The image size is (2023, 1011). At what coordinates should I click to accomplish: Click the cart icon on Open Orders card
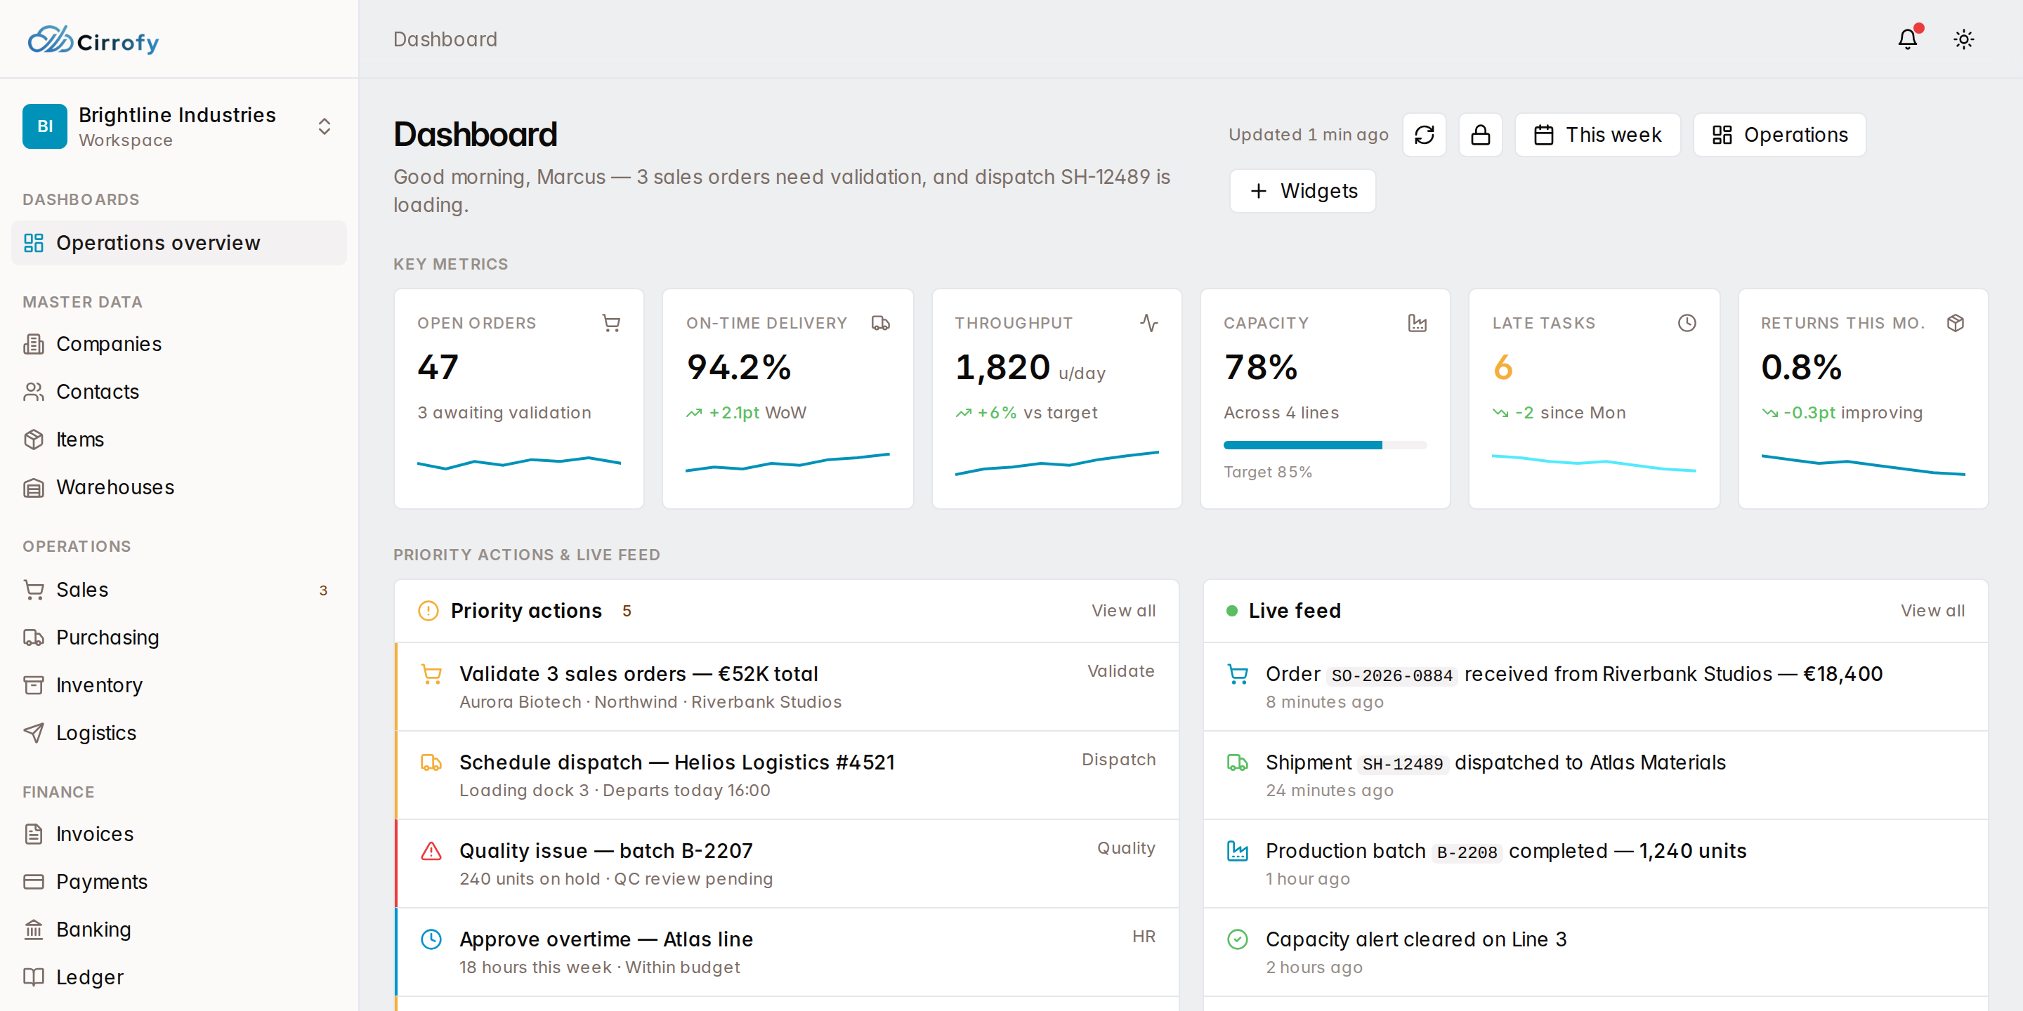(611, 323)
